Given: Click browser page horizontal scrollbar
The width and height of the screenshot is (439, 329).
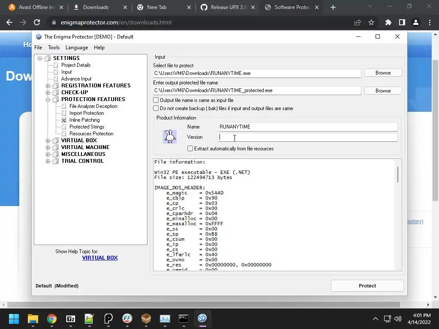Looking at the screenshot, I should (x=204, y=305).
